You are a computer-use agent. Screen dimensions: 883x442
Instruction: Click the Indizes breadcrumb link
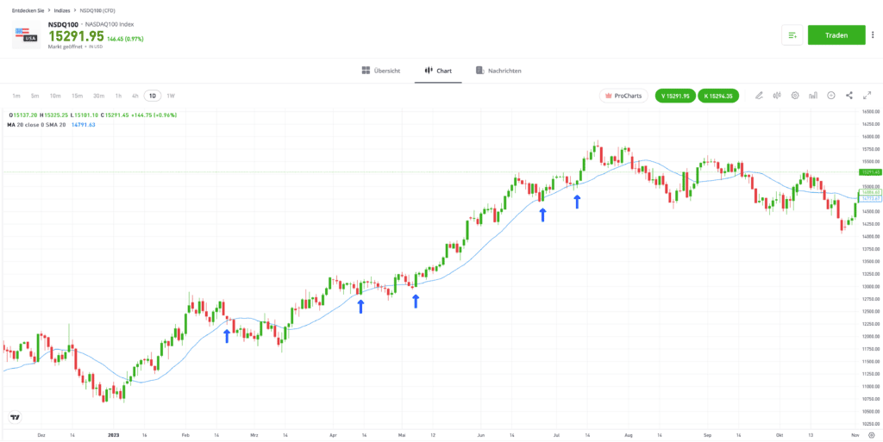pyautogui.click(x=62, y=10)
